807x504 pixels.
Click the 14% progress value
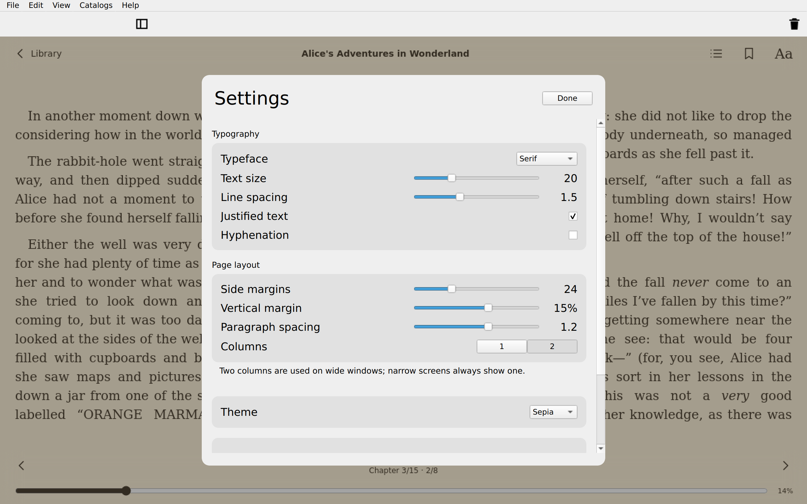[x=785, y=491]
